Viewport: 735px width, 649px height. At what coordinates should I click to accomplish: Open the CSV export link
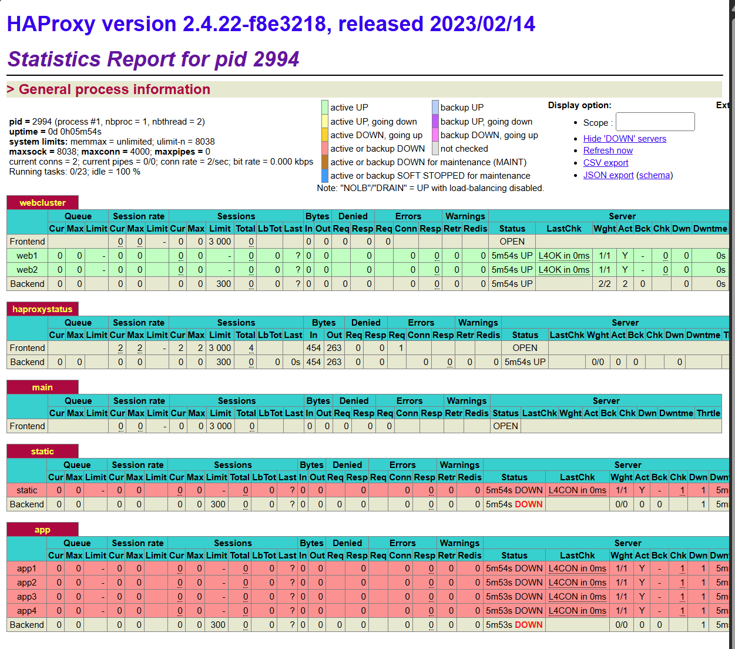coord(606,163)
